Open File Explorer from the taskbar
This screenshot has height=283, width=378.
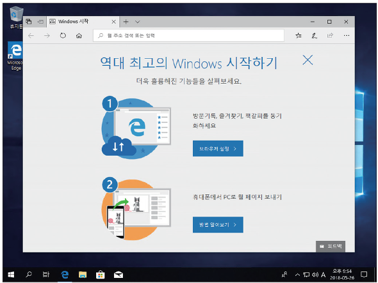point(83,274)
